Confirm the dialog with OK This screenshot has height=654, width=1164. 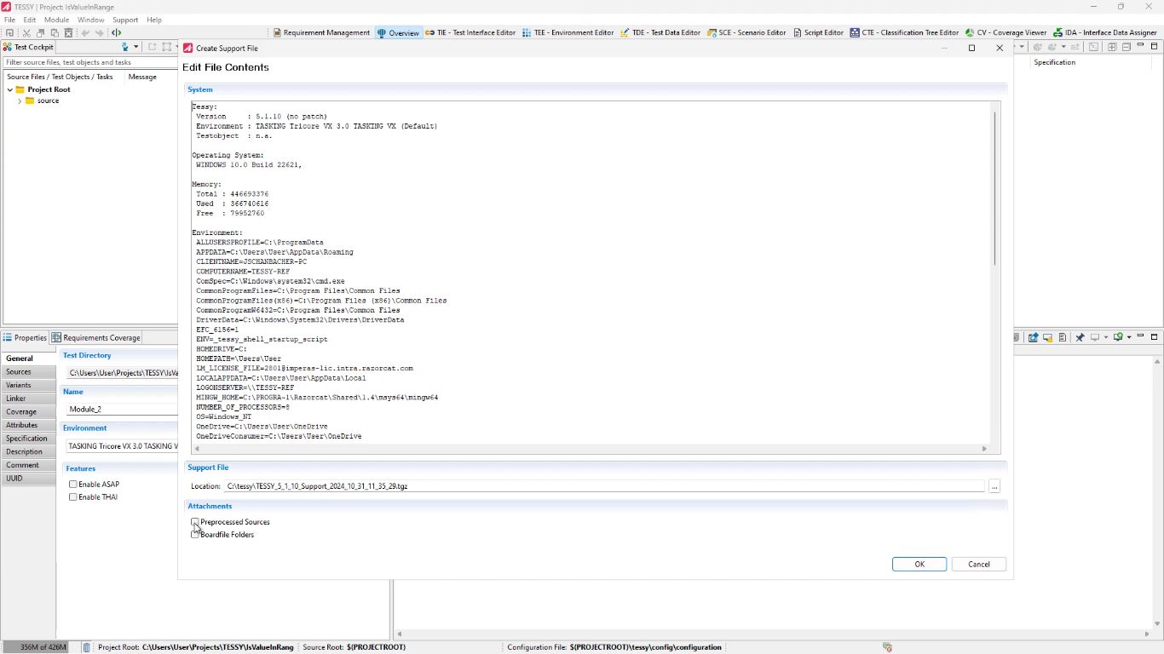(919, 564)
